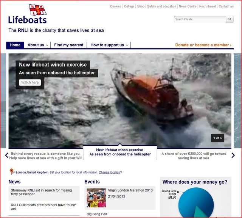Viewport: 242px width, 218px height.
Task: Expand the How to support us menu
Action: coord(109,45)
